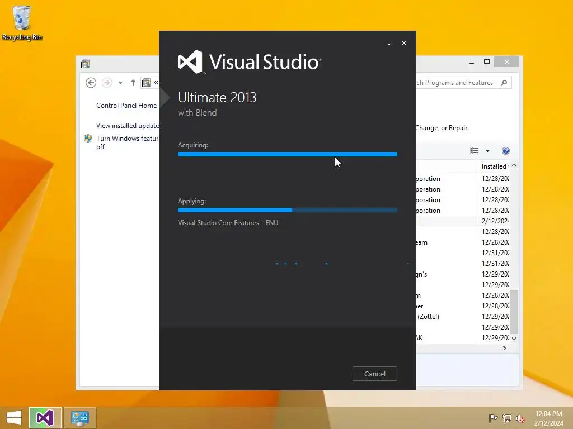Open the Windows Start button
573x429 pixels.
14,418
